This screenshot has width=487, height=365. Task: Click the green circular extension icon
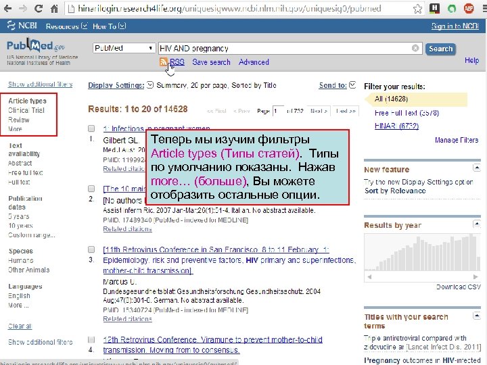[x=451, y=8]
